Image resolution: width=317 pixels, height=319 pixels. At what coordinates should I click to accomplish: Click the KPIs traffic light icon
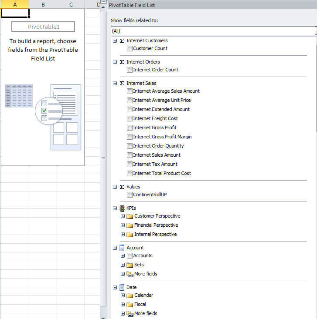point(122,208)
